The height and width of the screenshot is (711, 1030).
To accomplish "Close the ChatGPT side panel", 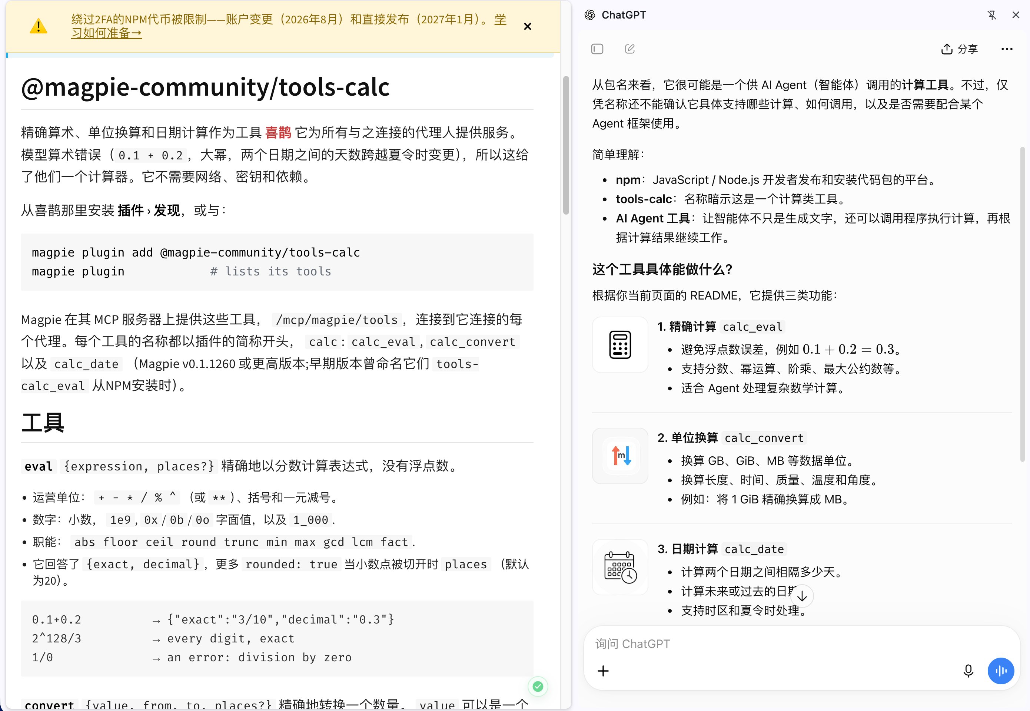I will (x=1016, y=15).
